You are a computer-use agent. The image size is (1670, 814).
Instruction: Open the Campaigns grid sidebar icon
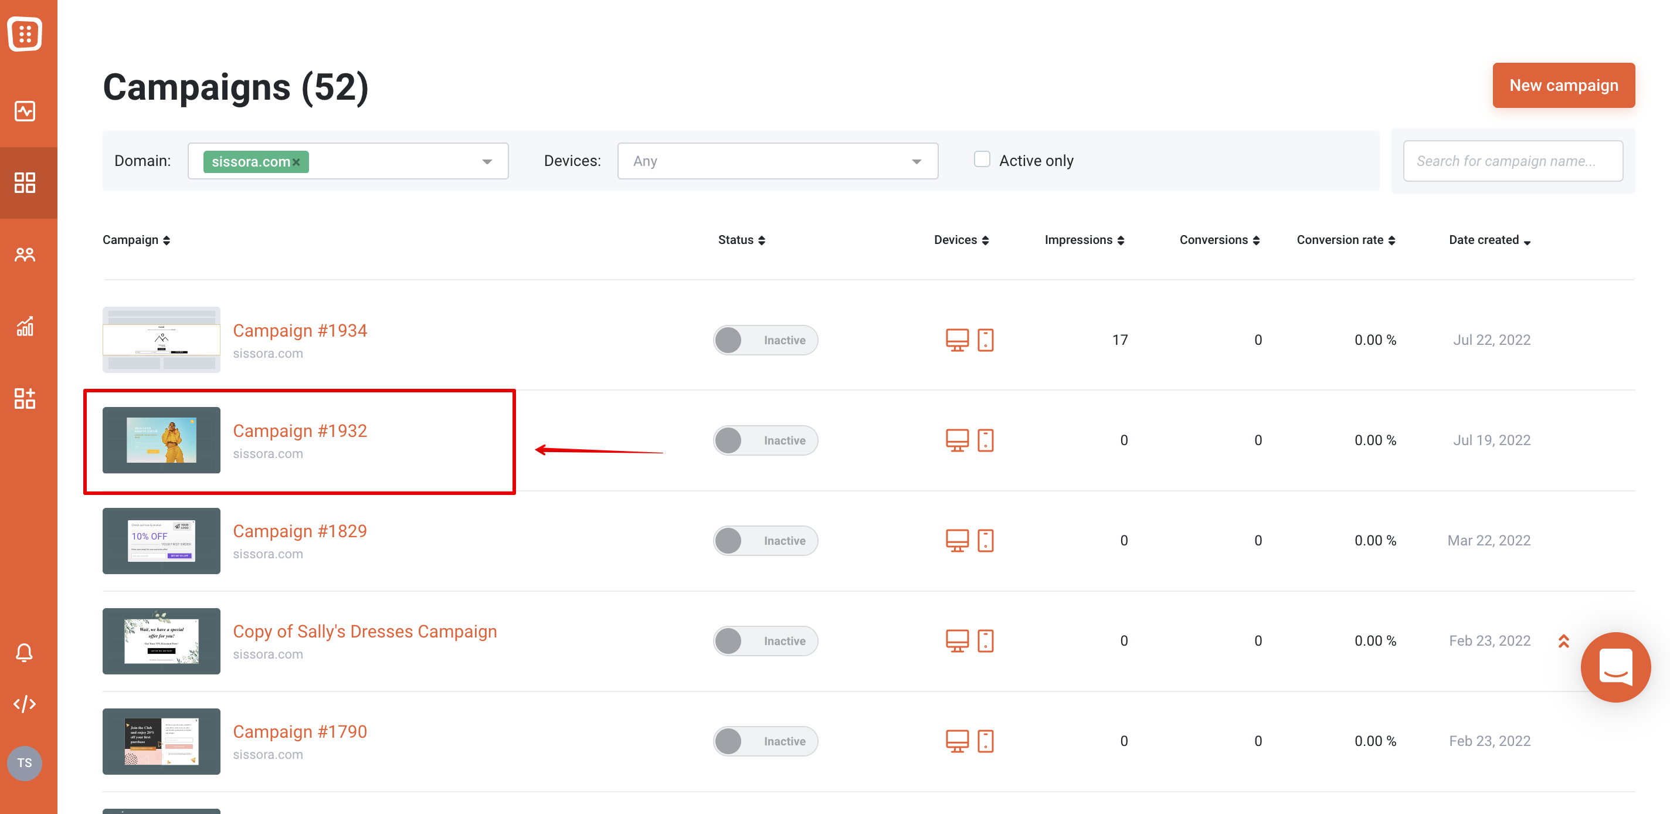coord(25,182)
